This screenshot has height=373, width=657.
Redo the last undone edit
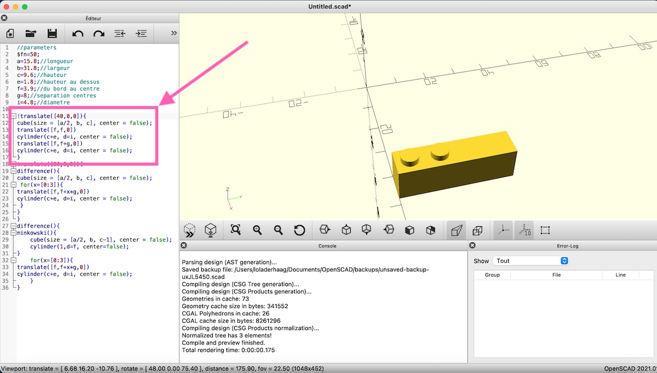click(99, 34)
